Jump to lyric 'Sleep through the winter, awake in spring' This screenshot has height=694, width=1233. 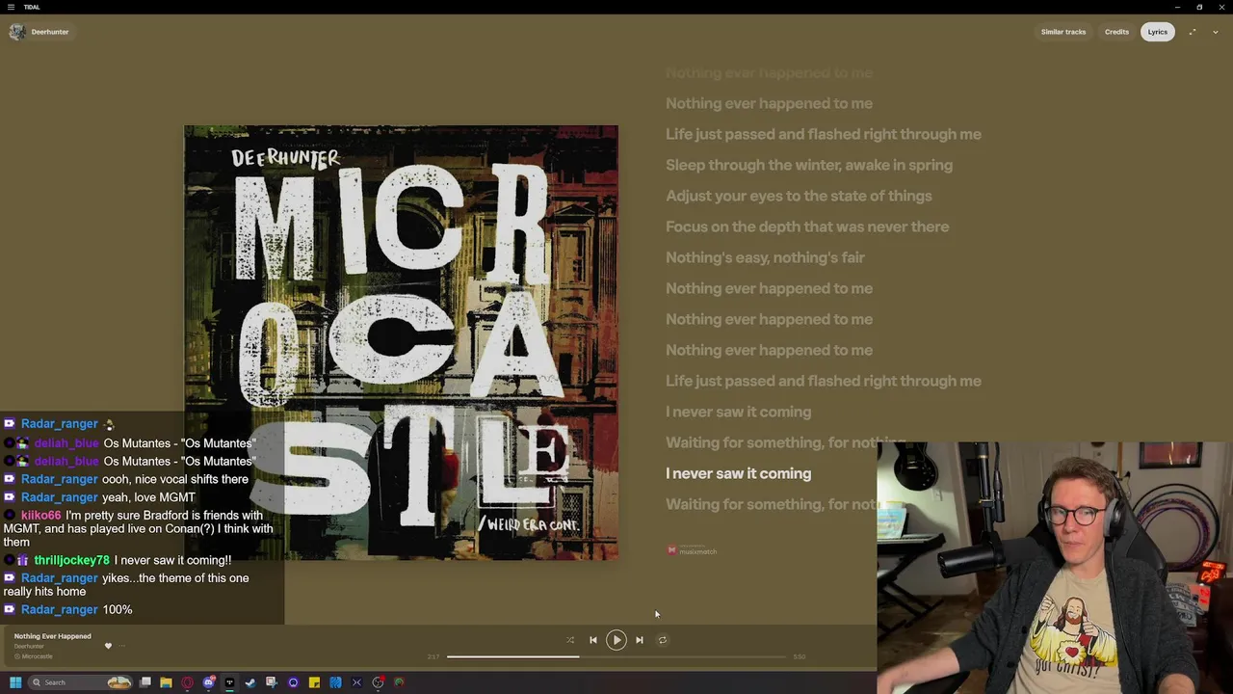809,165
